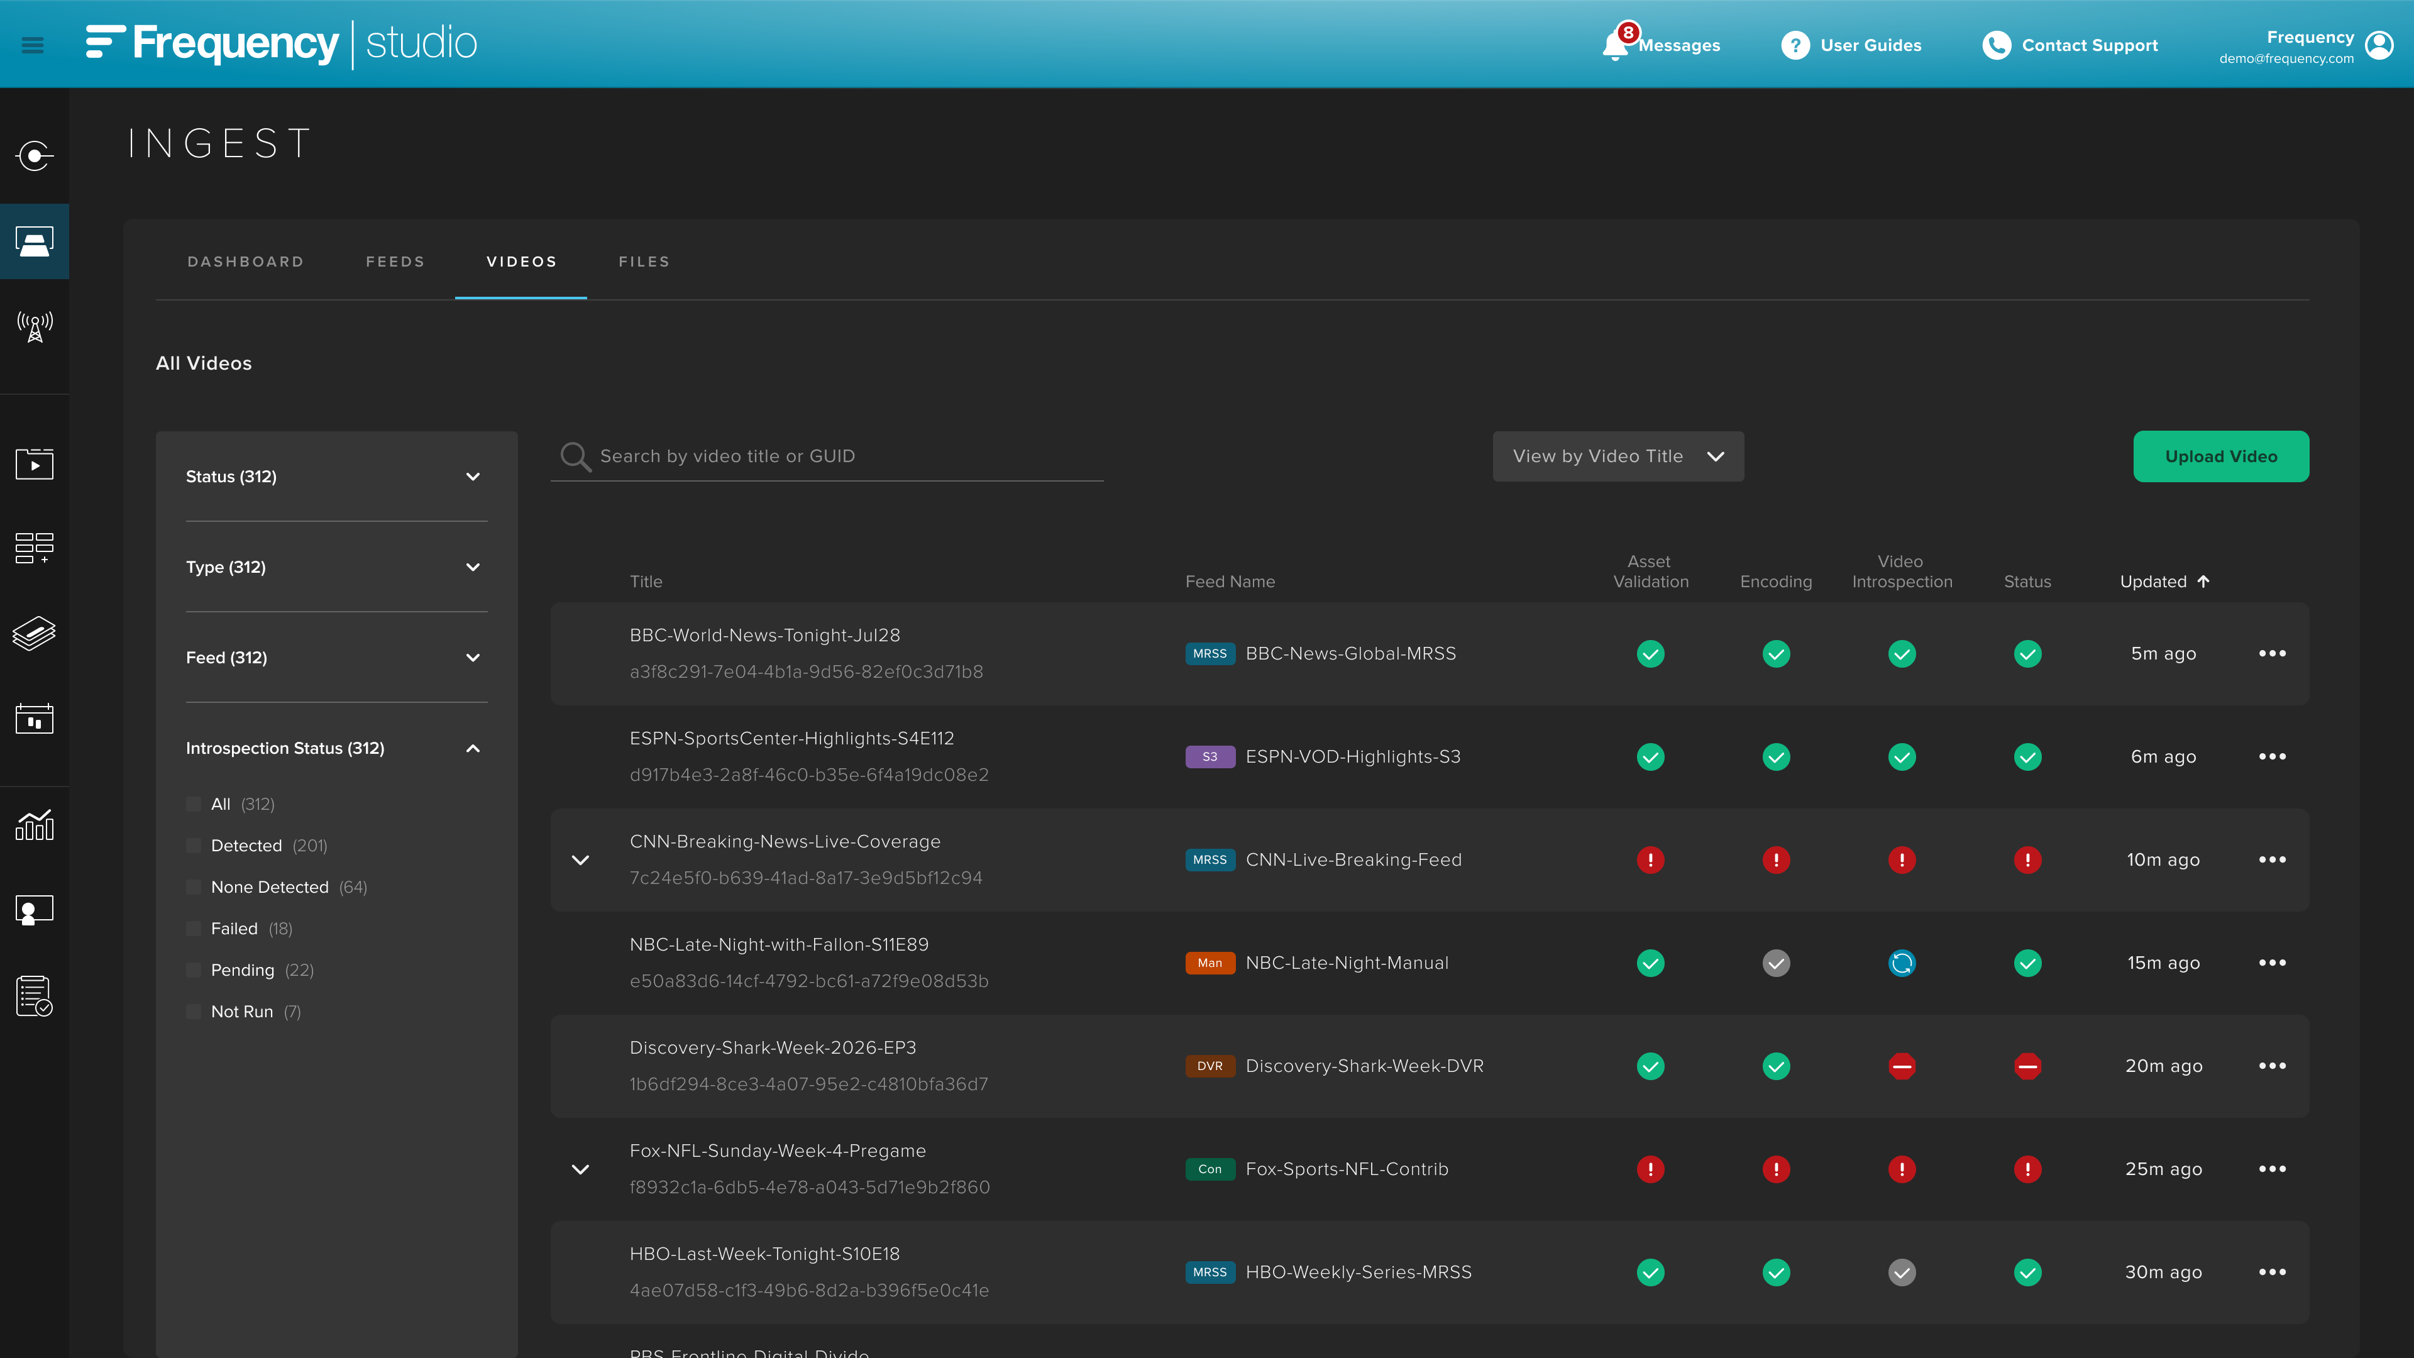Check the Not Run (7) filter
Viewport: 2414px width, 1358px height.
[x=194, y=1011]
